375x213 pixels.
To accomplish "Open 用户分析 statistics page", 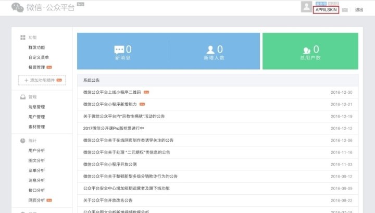I will click(36, 151).
